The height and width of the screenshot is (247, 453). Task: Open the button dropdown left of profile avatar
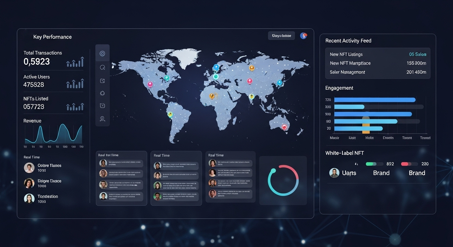pyautogui.click(x=281, y=36)
